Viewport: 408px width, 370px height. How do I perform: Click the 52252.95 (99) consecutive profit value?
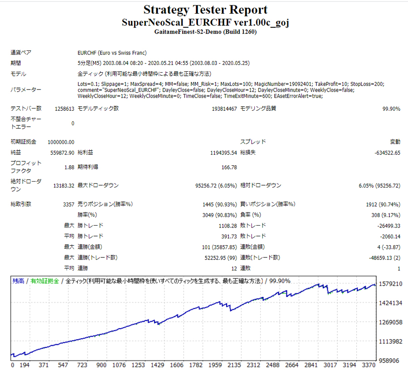(221, 258)
